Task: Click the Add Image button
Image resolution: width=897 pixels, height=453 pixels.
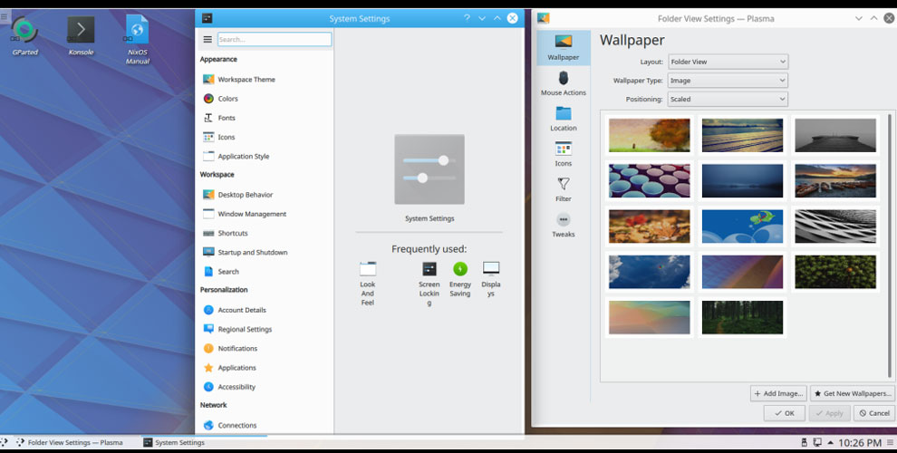Action: (778, 393)
